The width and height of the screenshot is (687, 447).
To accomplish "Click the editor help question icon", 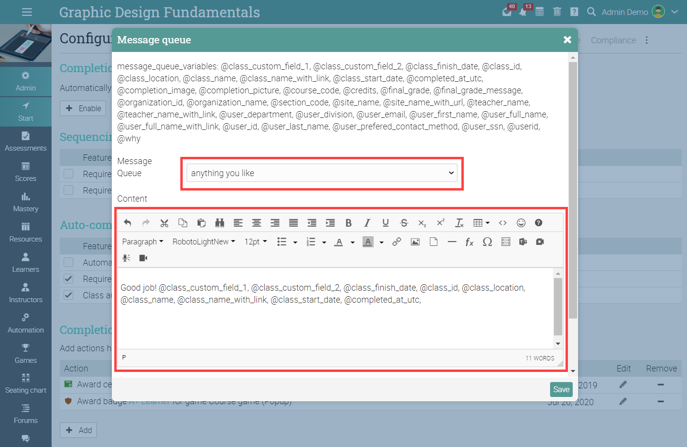I will tap(539, 223).
